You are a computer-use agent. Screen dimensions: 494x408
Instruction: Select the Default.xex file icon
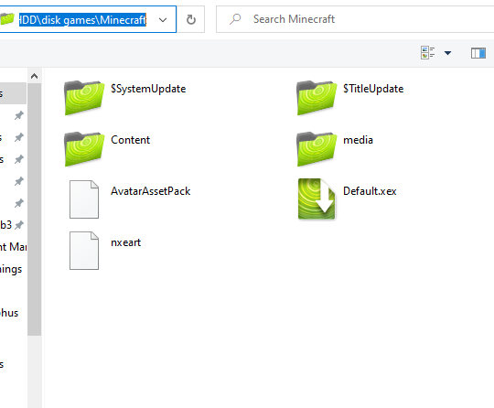click(317, 199)
